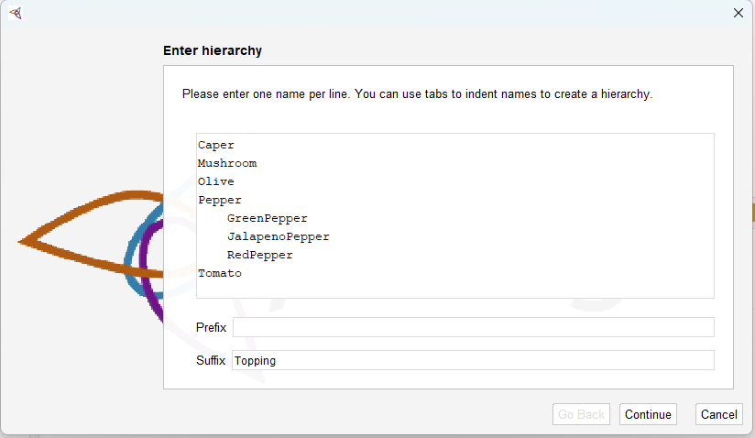Screen dimensions: 755x438
Task: Click the Suffix label
Action: pyautogui.click(x=211, y=360)
